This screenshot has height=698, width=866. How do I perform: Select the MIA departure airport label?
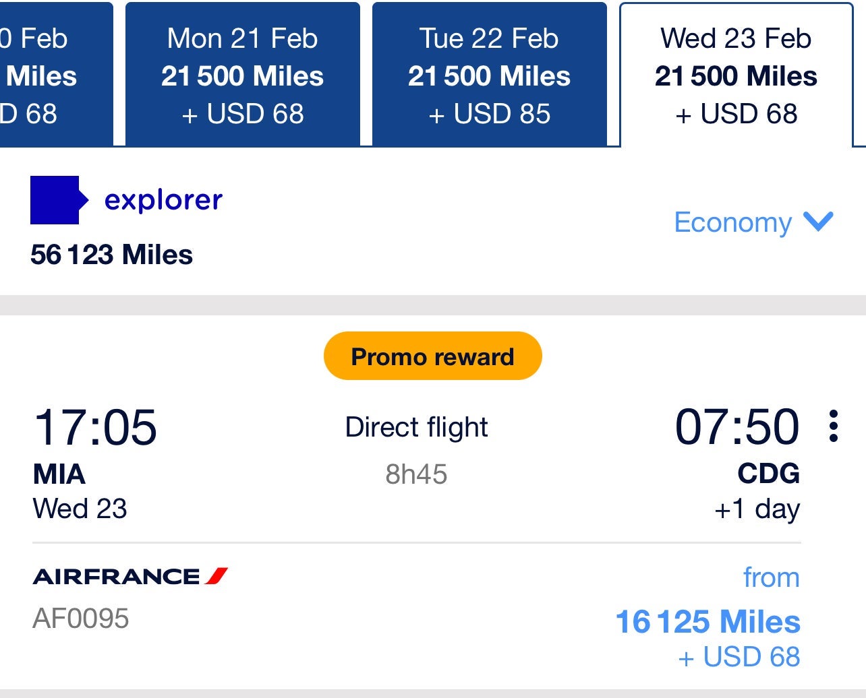point(58,474)
